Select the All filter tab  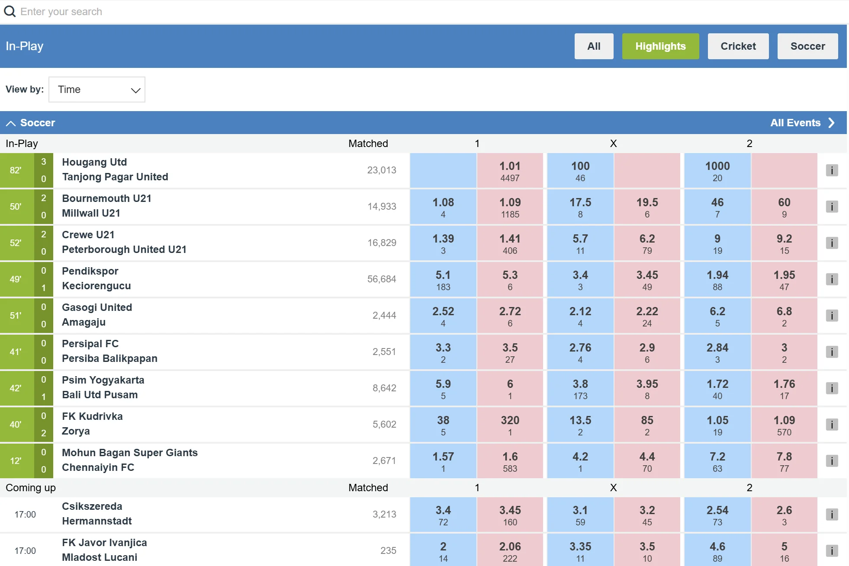click(594, 46)
